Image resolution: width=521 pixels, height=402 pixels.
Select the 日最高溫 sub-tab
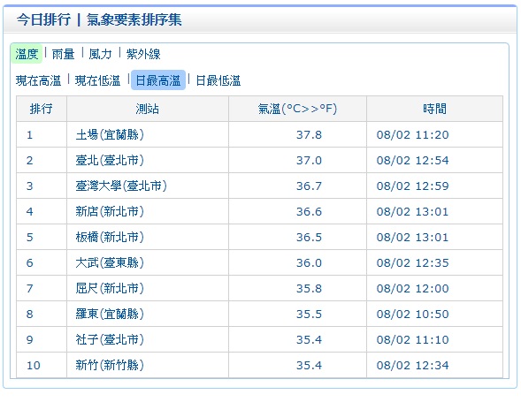[158, 80]
